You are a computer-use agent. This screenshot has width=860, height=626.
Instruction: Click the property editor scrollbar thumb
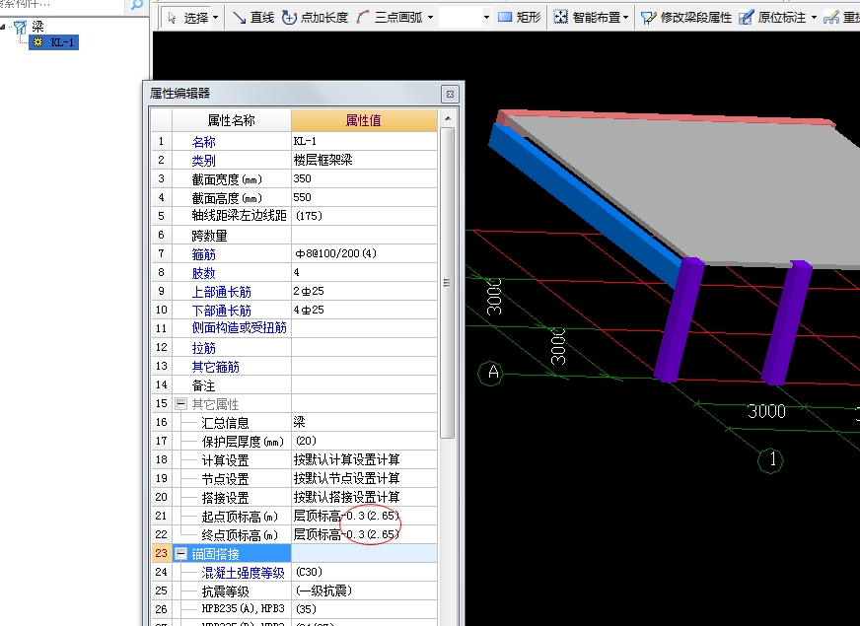tap(448, 283)
